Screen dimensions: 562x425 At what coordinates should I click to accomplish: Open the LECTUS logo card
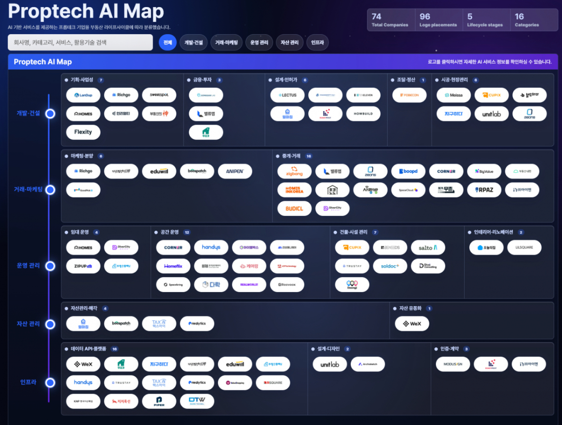pyautogui.click(x=288, y=95)
